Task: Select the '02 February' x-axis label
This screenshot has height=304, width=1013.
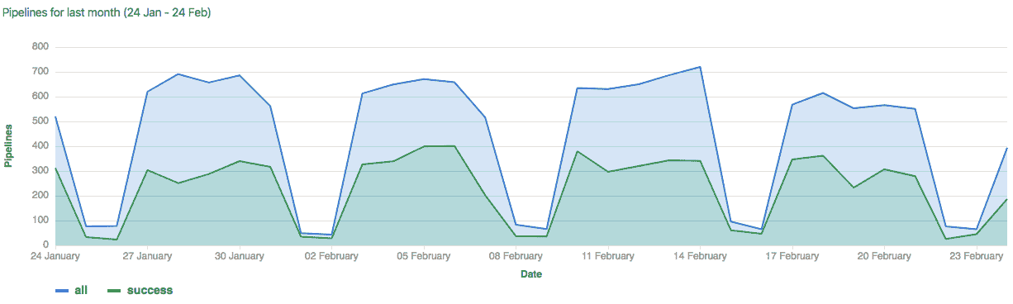Action: point(331,256)
